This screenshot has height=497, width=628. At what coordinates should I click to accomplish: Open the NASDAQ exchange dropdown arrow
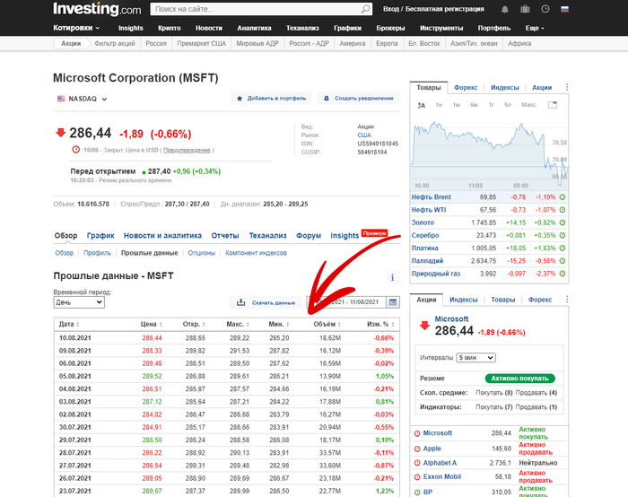104,100
